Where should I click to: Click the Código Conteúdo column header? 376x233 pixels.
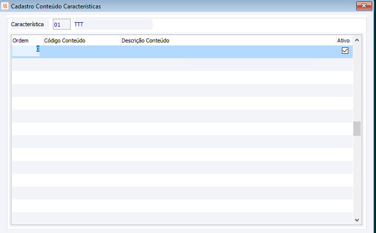[x=82, y=40]
